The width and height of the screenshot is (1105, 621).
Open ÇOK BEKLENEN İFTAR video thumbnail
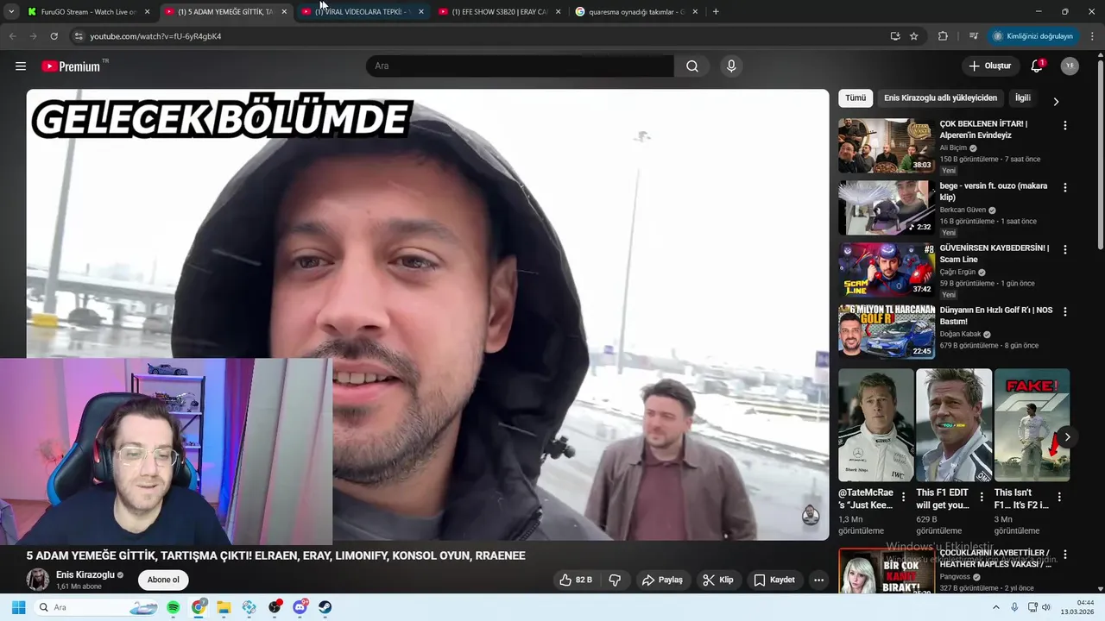pos(886,146)
